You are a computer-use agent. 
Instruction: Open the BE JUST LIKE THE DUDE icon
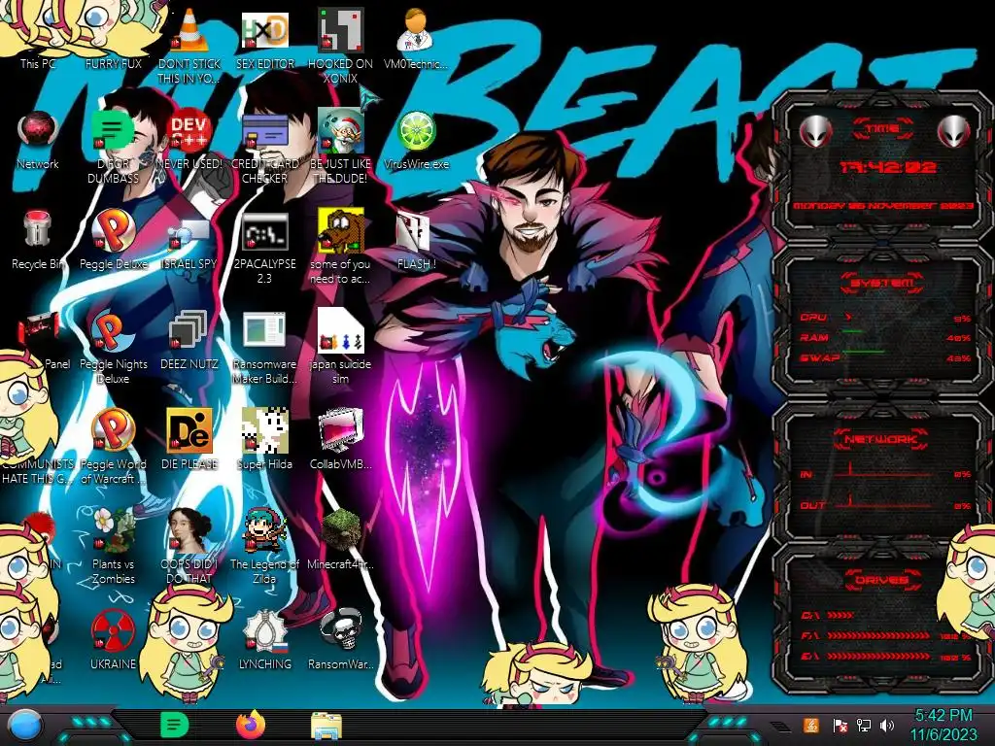click(340, 130)
